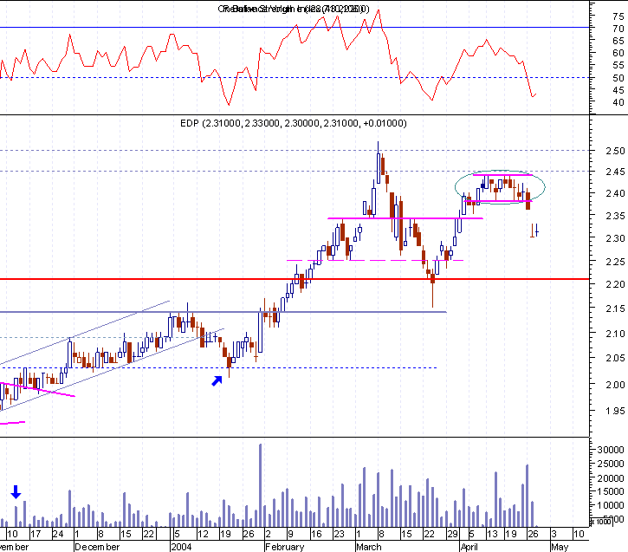Click the EDP price chart title text
628x552 pixels.
(x=293, y=123)
